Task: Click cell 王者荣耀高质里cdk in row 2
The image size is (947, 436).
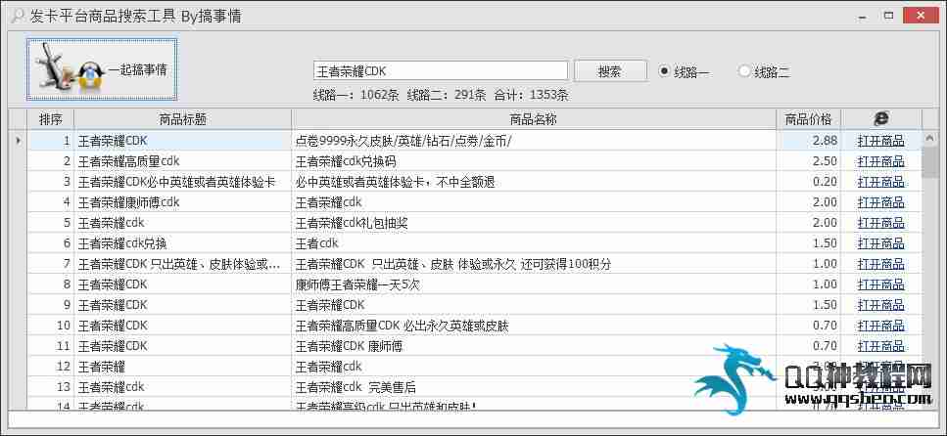Action: click(182, 161)
